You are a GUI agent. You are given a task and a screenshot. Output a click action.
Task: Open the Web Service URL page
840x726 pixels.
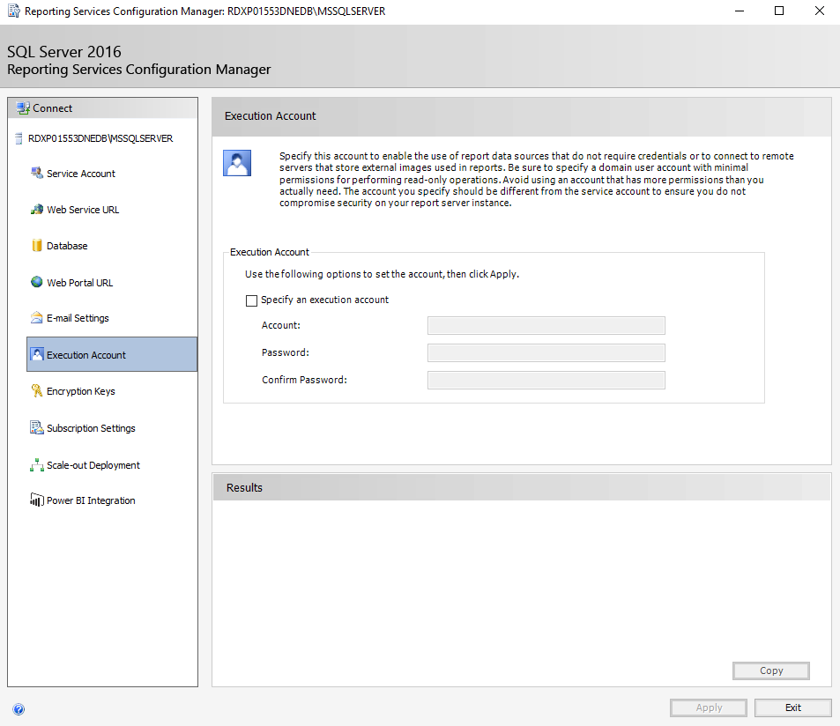pyautogui.click(x=83, y=210)
